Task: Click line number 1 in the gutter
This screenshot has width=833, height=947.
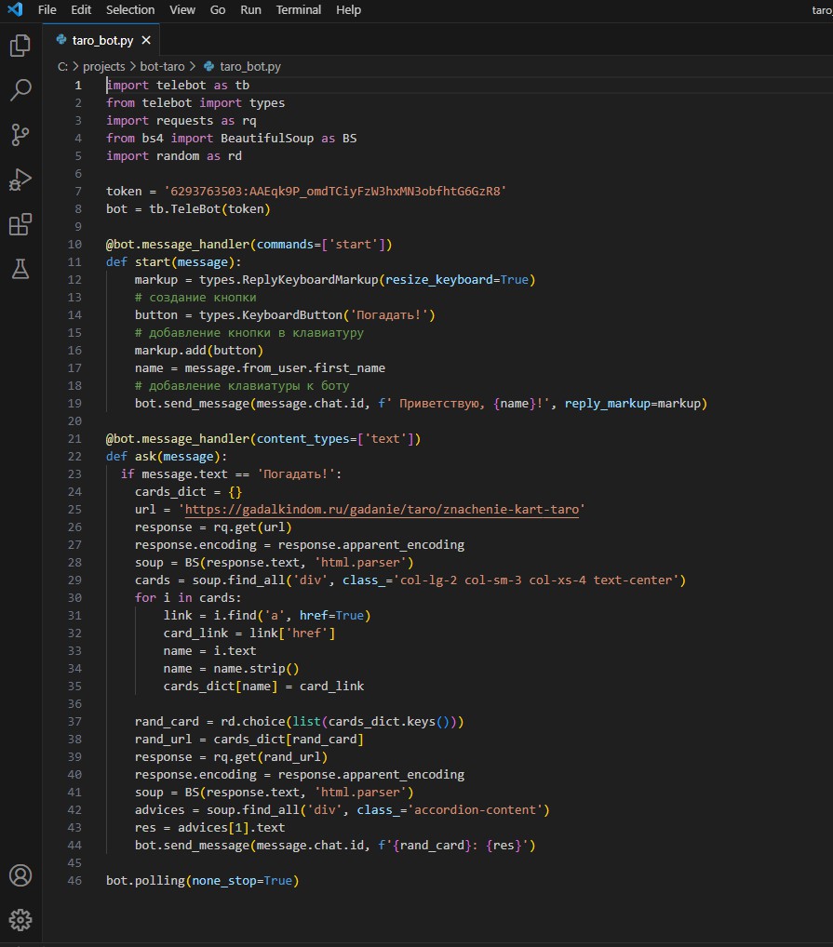Action: tap(78, 86)
